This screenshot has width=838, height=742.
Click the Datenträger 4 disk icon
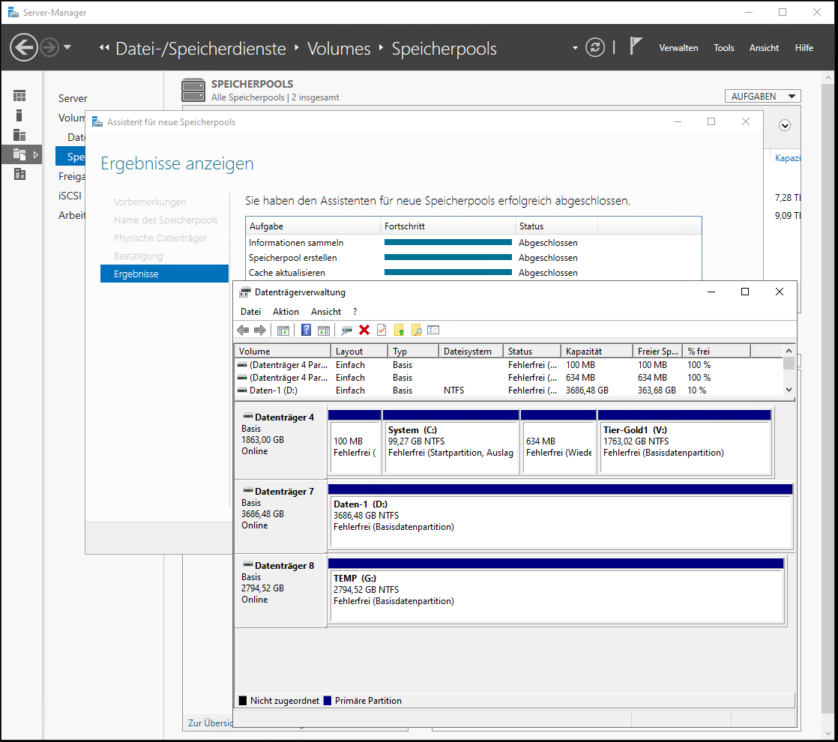(x=248, y=417)
